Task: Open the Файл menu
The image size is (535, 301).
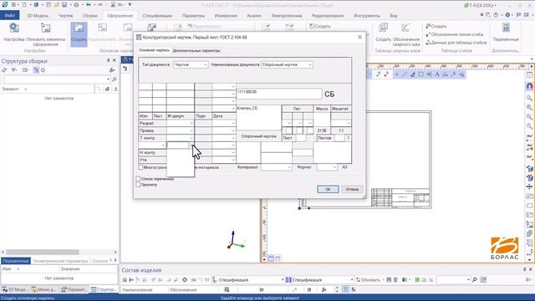Action: click(x=9, y=15)
